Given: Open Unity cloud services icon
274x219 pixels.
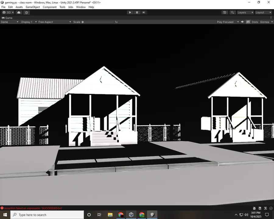Looking at the screenshot, I should pyautogui.click(x=19, y=12).
